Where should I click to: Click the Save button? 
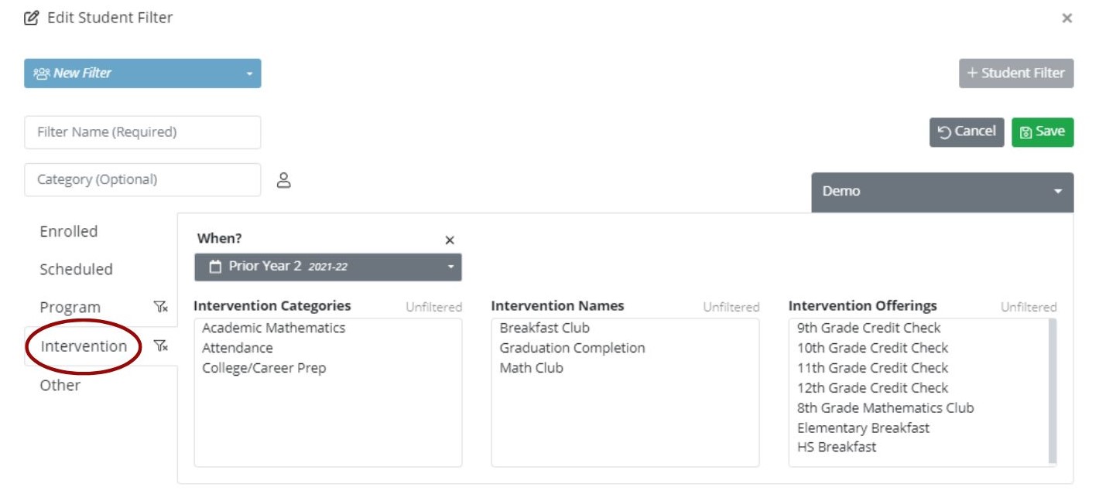pos(1042,132)
